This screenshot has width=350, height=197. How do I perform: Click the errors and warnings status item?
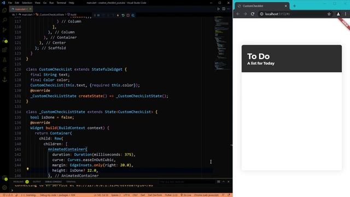8,195
